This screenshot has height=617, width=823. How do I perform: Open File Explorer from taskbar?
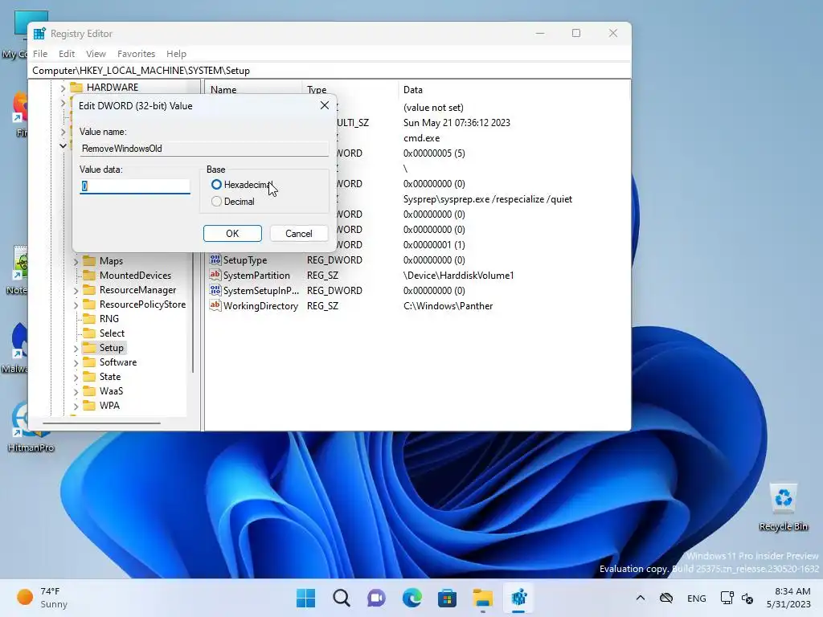pos(483,598)
